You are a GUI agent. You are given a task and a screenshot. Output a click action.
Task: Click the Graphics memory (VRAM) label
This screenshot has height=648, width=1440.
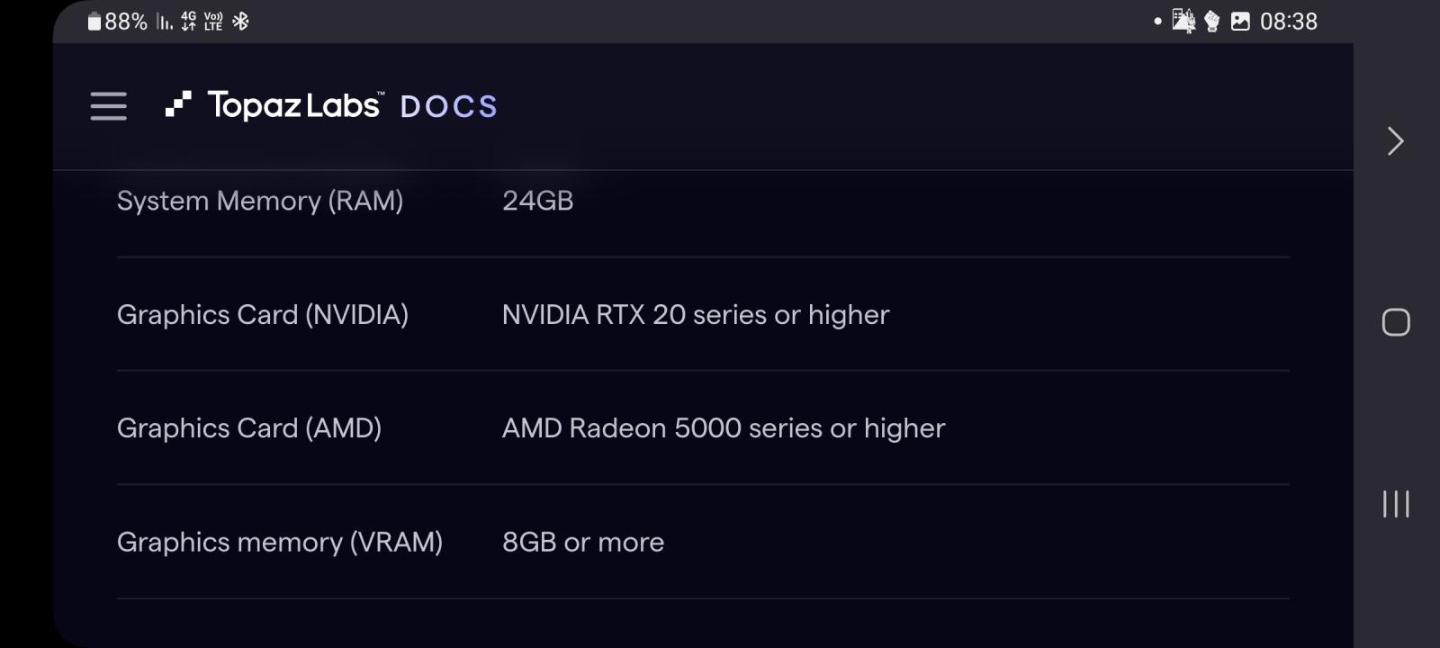point(280,543)
